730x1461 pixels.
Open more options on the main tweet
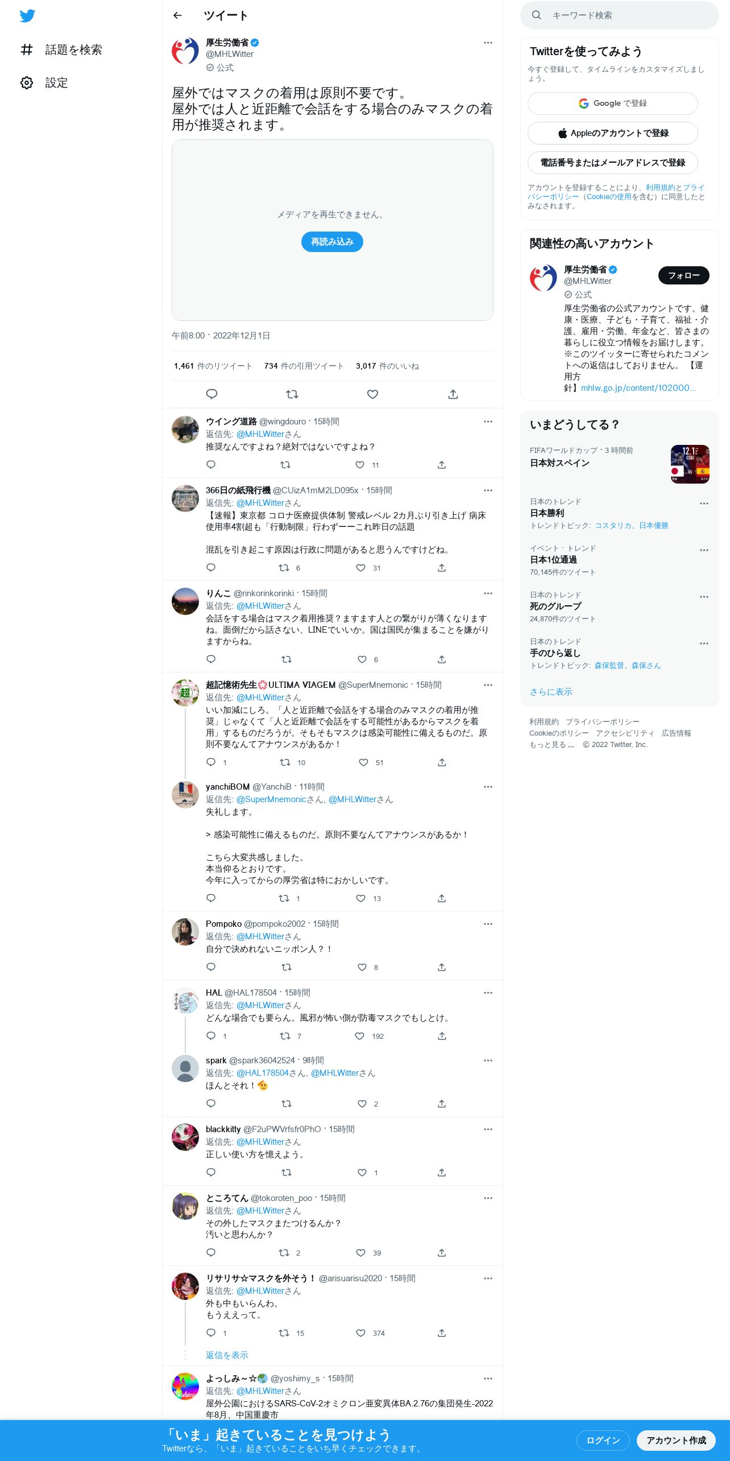[488, 43]
